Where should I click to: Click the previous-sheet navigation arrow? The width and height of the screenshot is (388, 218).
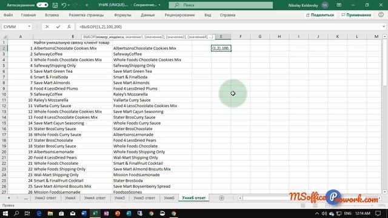(9, 198)
